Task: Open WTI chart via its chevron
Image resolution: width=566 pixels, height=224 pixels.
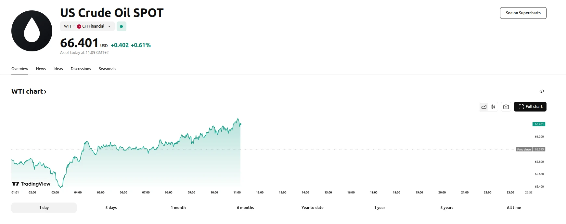Action: coord(45,91)
